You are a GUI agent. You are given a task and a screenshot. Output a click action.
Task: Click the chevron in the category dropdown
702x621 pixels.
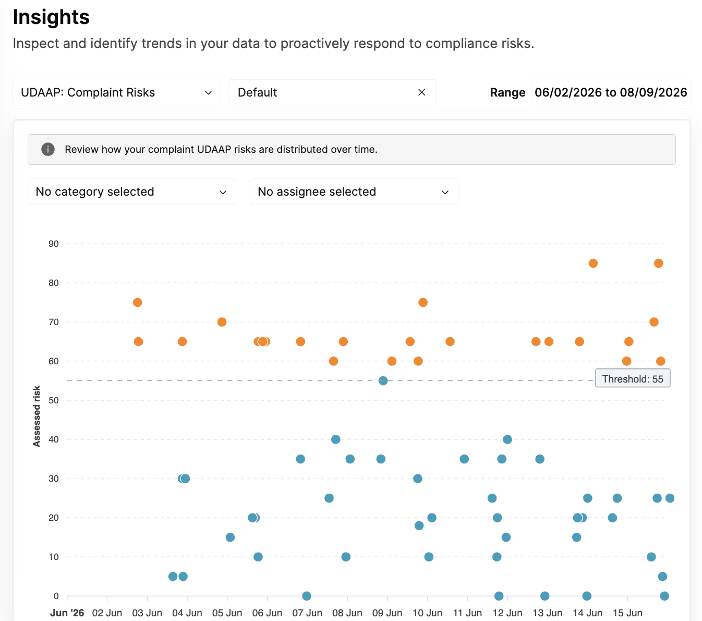[x=223, y=192]
